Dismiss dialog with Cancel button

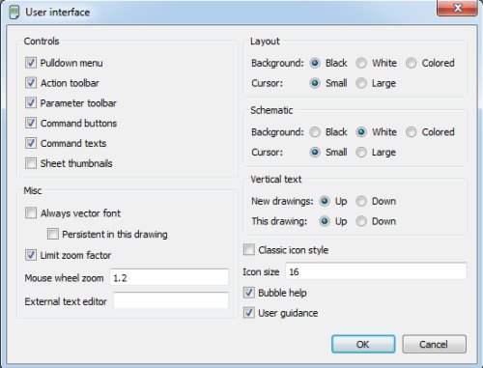tap(434, 344)
